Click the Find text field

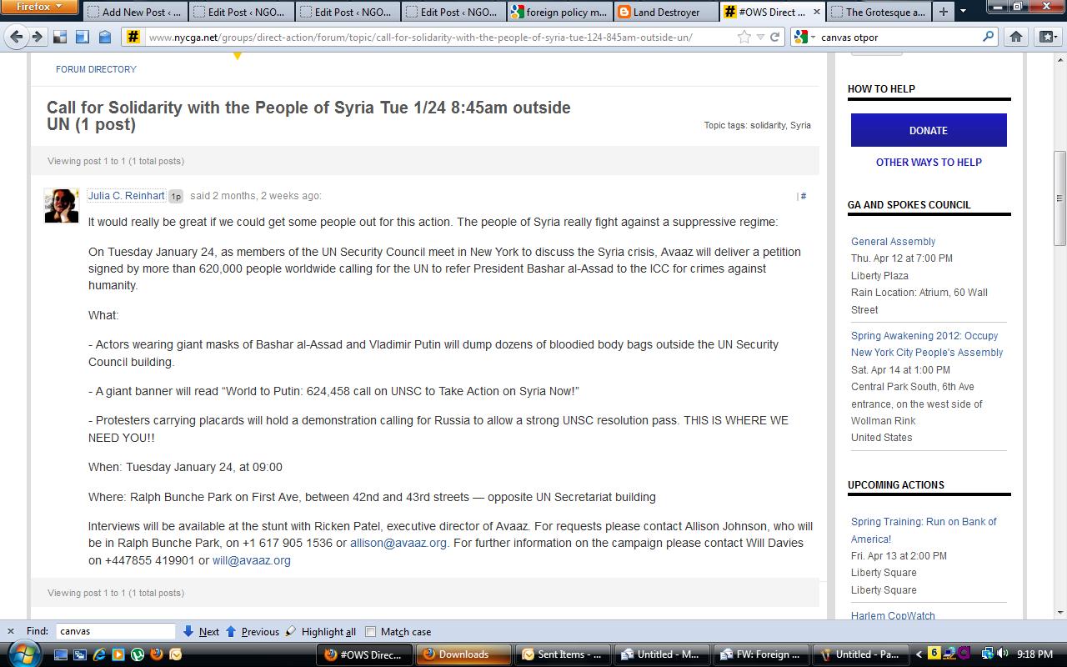point(115,631)
